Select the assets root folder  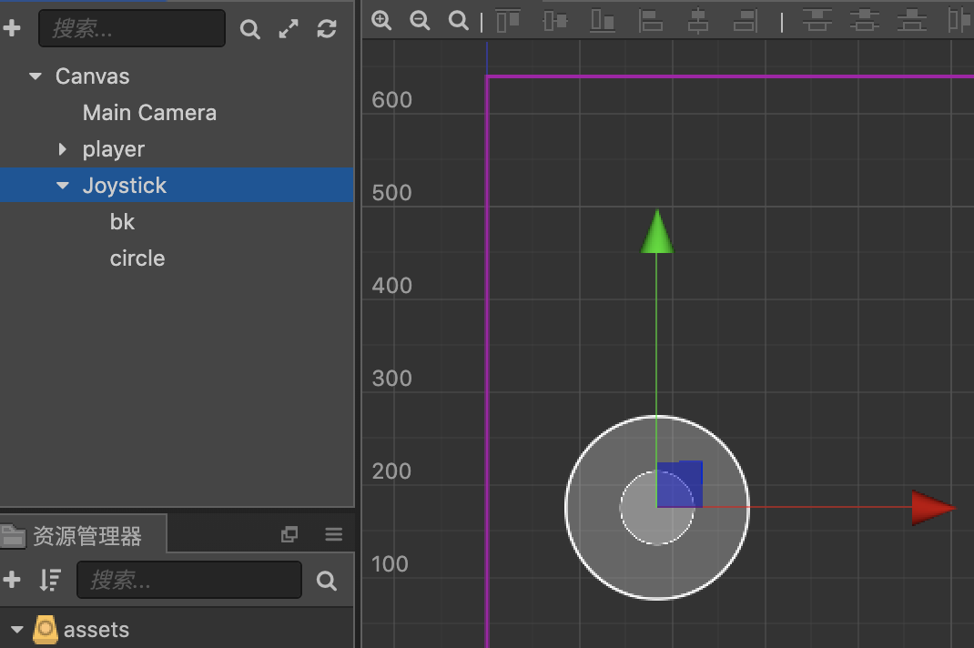click(96, 630)
